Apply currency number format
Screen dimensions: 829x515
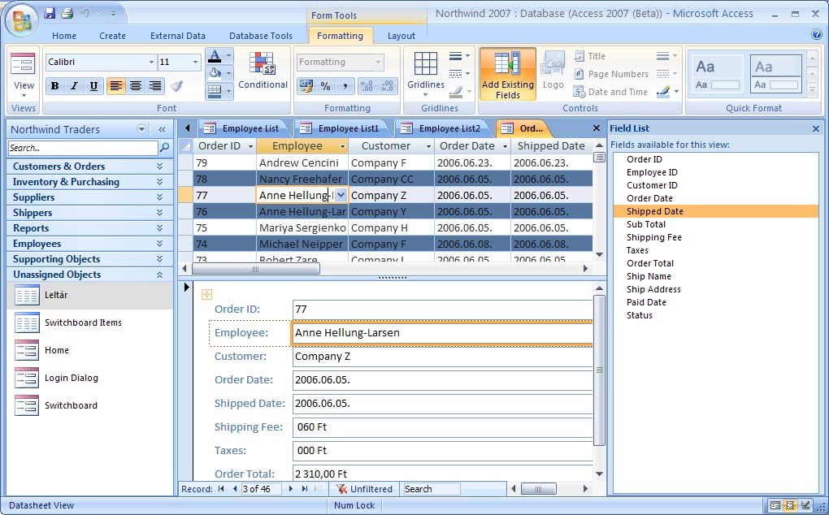tap(306, 85)
